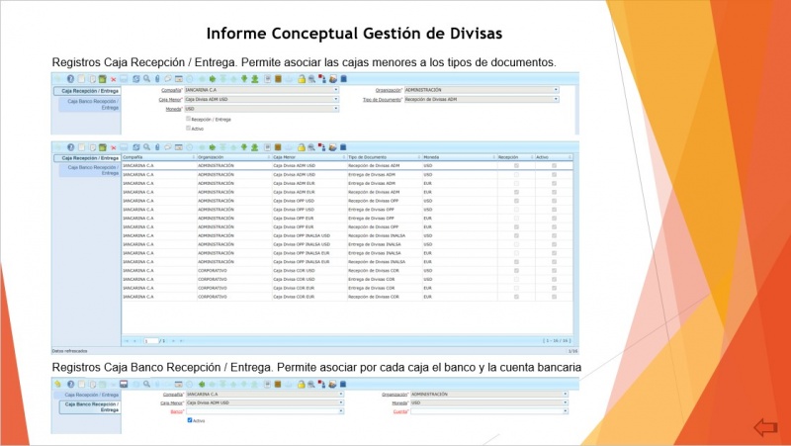Click the page number field in grid pagination
Screen dimensions: 791x446
(152, 340)
